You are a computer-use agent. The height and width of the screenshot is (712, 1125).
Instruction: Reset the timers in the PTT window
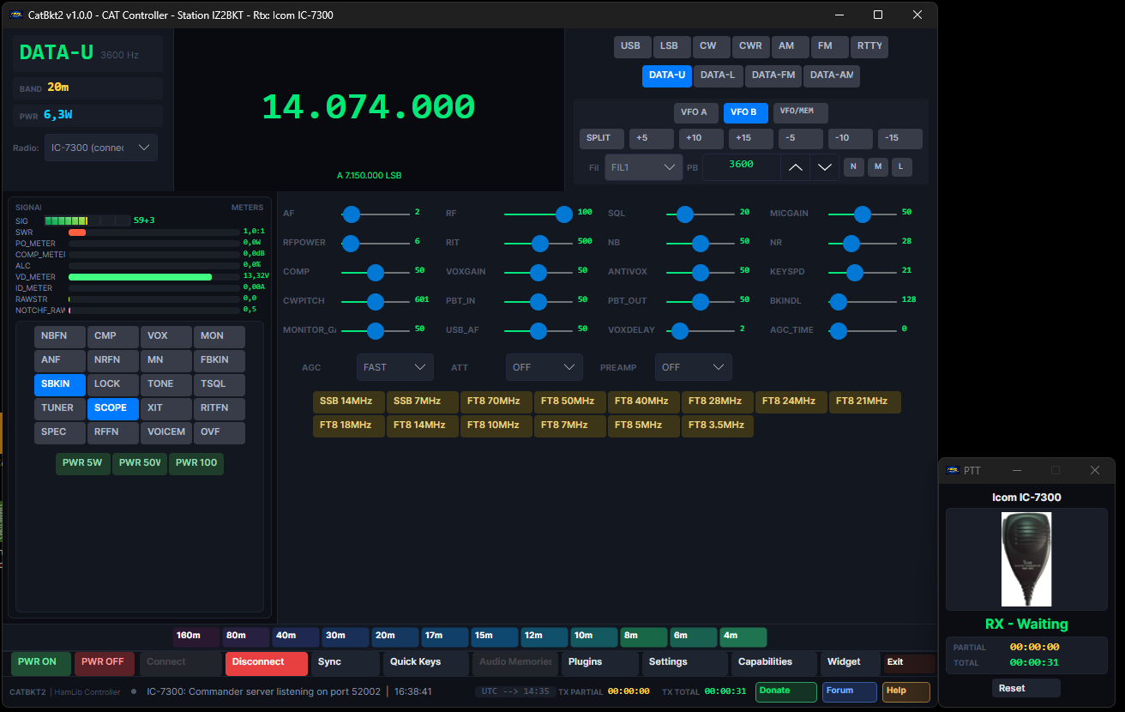click(1026, 688)
